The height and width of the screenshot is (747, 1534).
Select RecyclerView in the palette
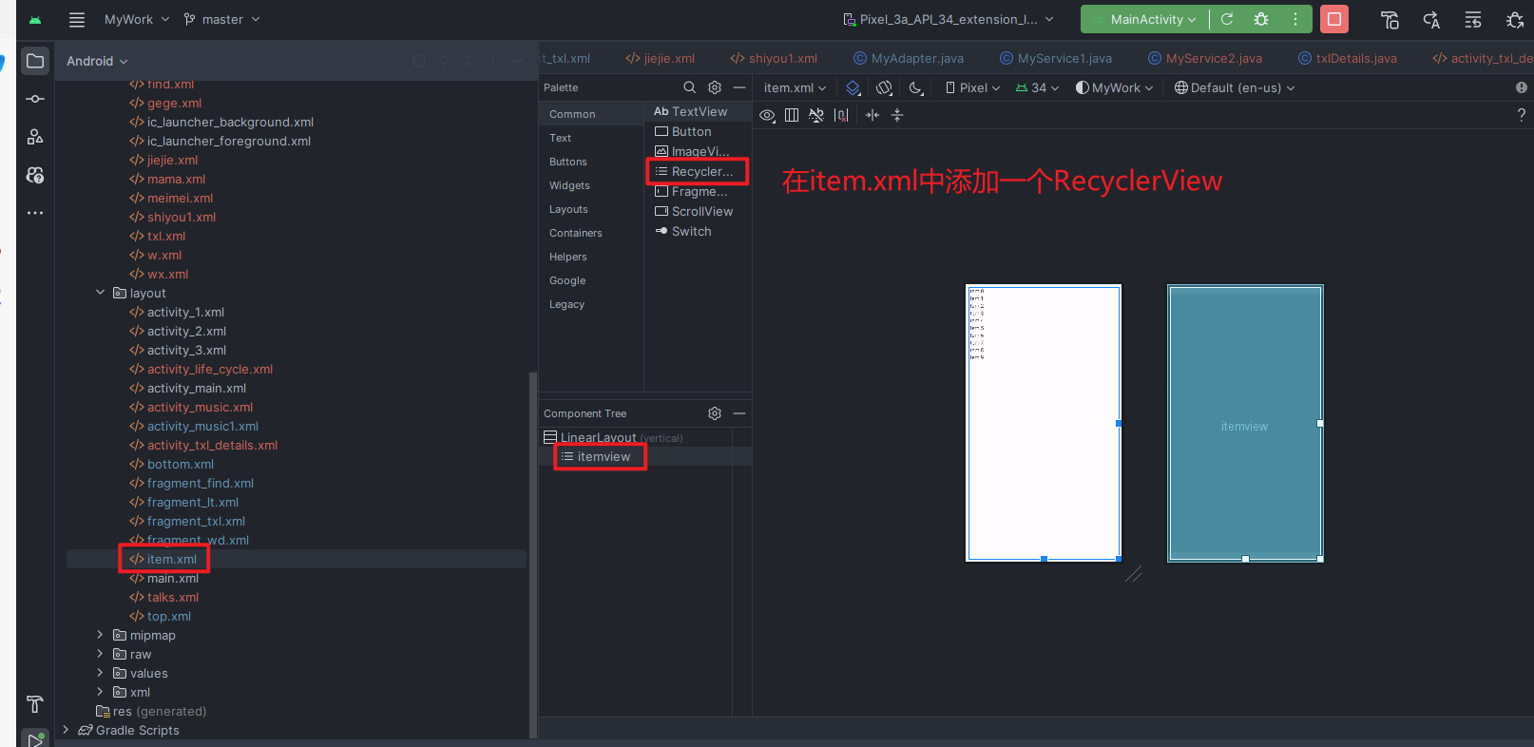point(697,171)
